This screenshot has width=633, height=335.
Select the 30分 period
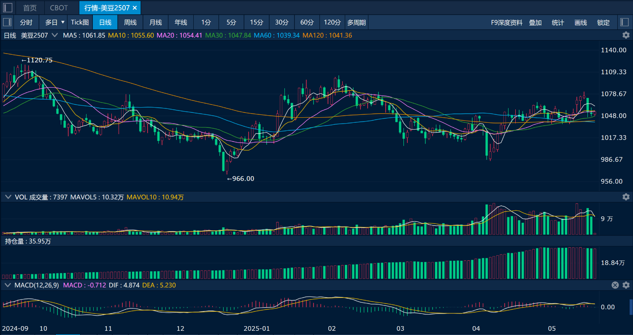(282, 22)
